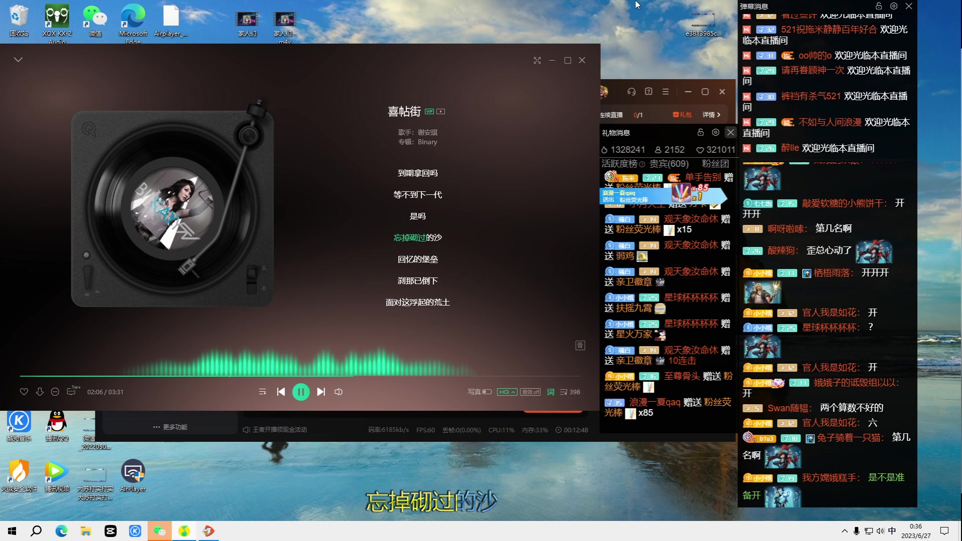Open customer service headset icon in streaming window

631,92
